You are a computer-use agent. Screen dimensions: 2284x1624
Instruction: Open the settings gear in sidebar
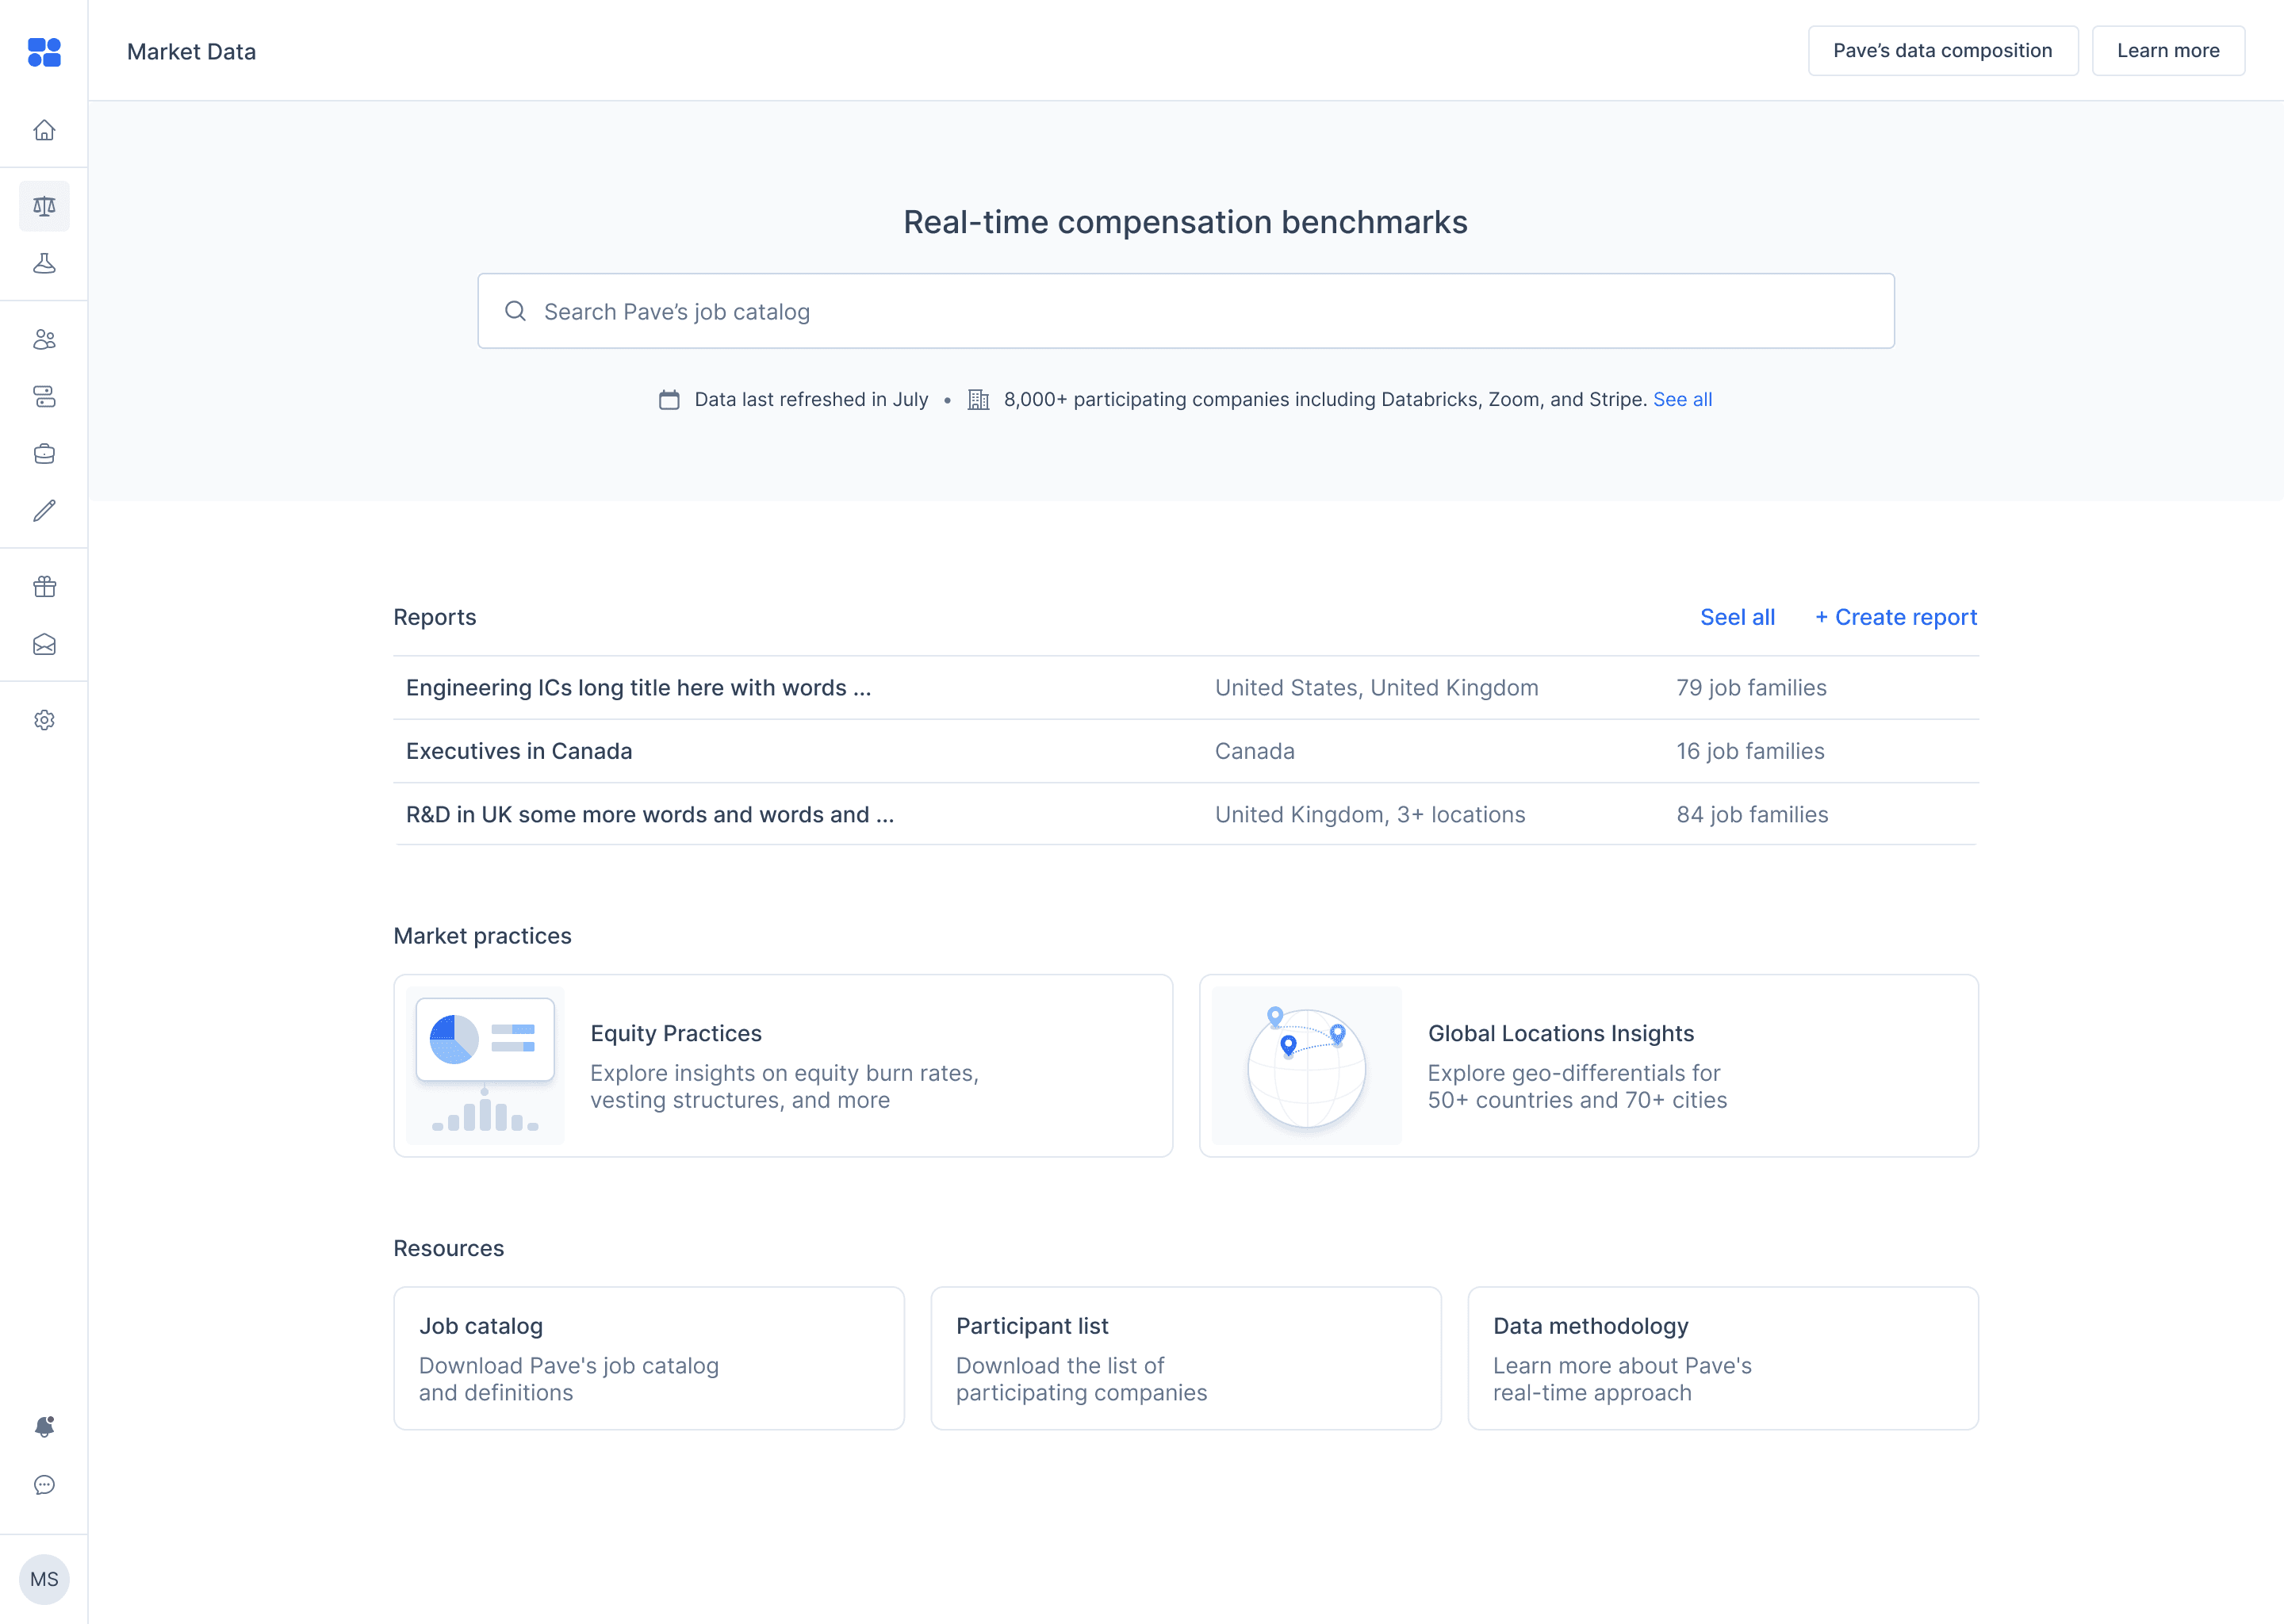[44, 720]
